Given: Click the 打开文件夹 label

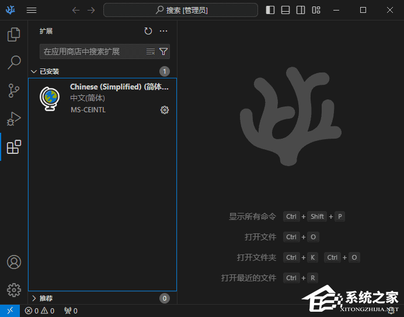Looking at the screenshot, I should coord(256,257).
